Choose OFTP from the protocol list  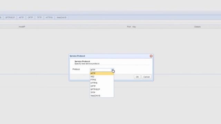coord(102,86)
